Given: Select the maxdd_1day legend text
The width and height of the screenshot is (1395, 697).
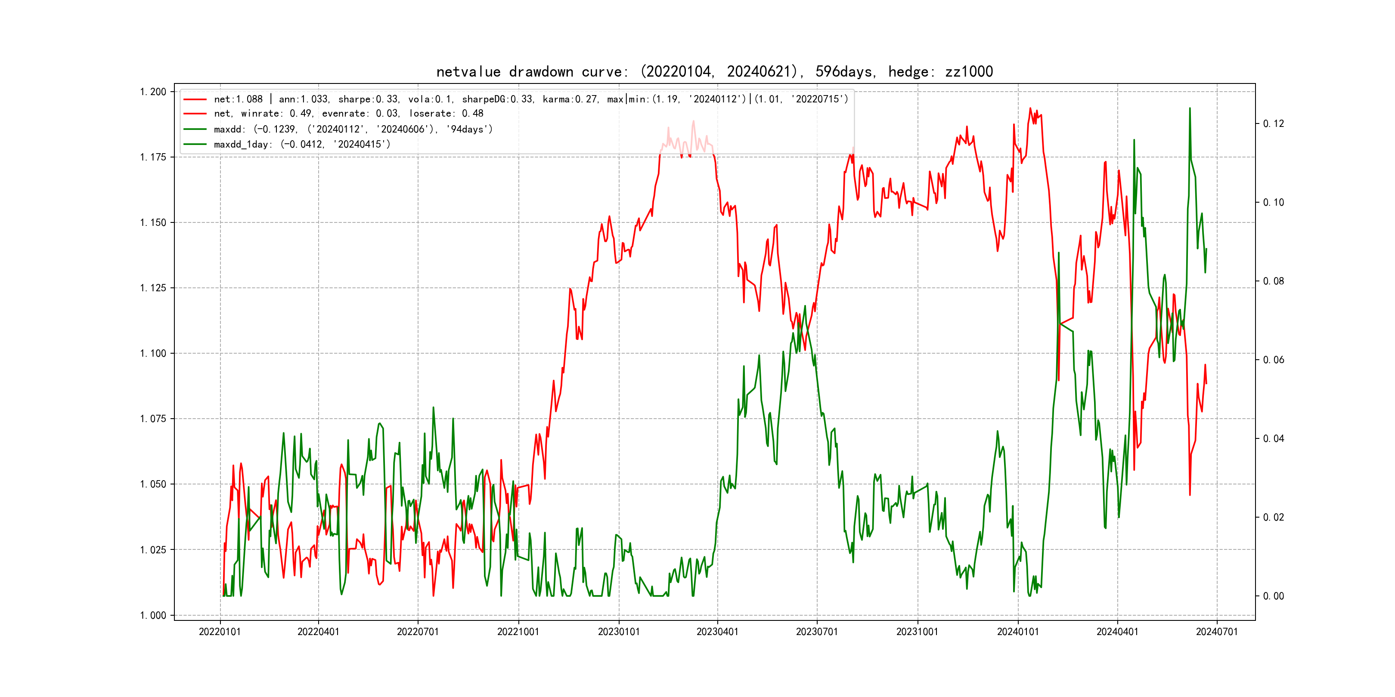Looking at the screenshot, I should (302, 145).
